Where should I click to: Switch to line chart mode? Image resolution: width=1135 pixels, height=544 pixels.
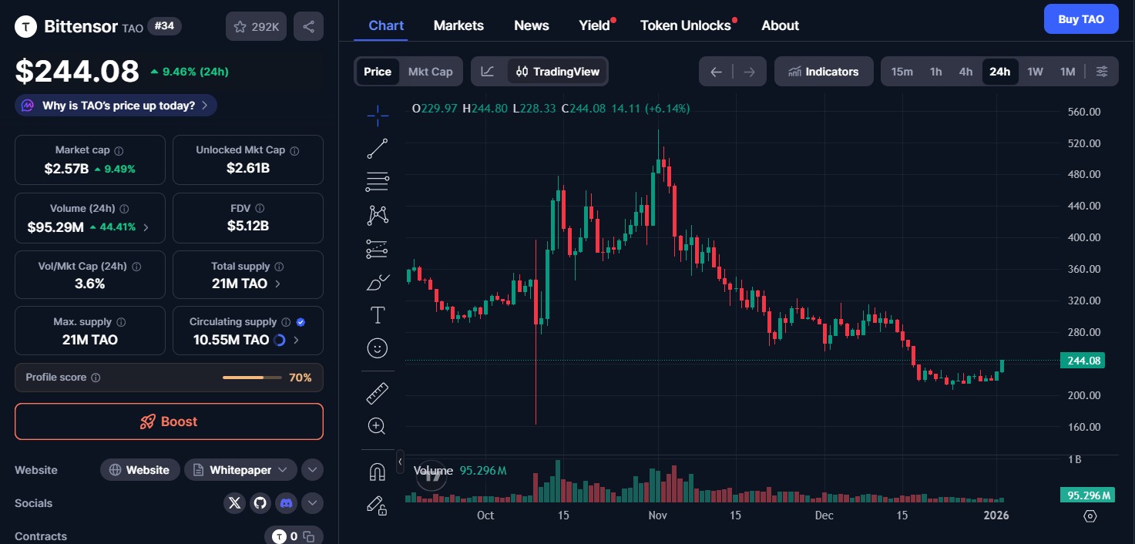pos(487,71)
